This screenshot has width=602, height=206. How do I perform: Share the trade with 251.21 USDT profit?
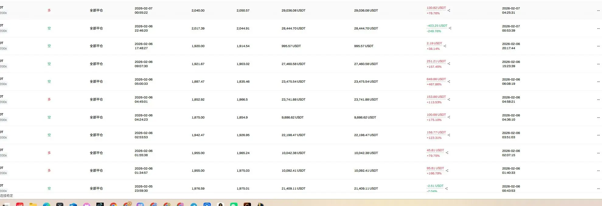click(x=449, y=64)
